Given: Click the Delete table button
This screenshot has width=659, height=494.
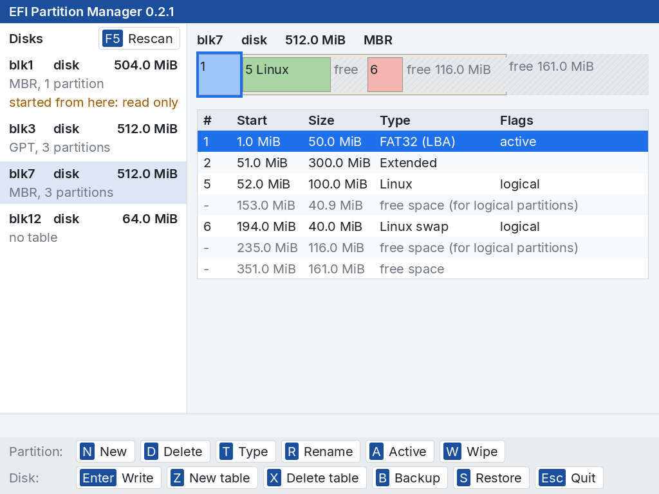Looking at the screenshot, I should tap(315, 478).
